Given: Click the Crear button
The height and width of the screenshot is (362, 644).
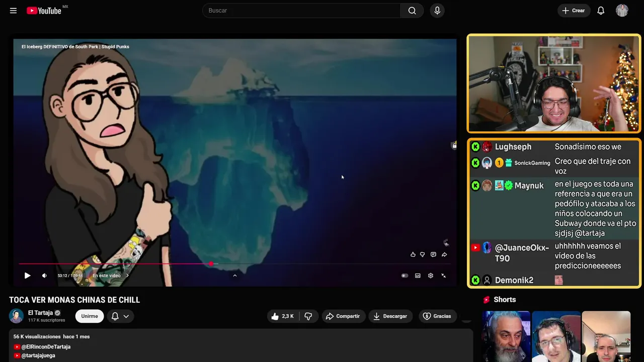Looking at the screenshot, I should tap(574, 11).
